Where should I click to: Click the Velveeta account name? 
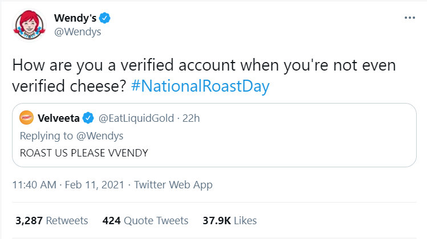pos(59,118)
